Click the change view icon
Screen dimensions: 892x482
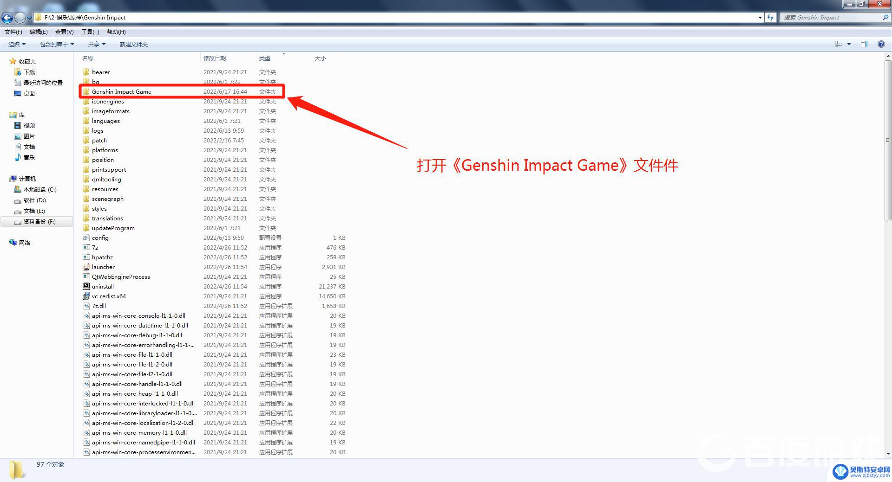839,44
